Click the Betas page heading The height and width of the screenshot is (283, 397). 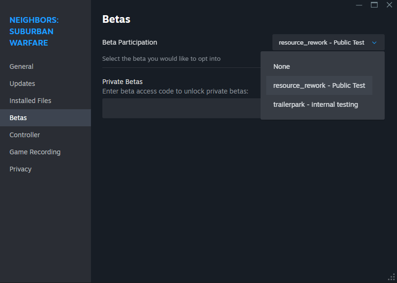tap(116, 19)
